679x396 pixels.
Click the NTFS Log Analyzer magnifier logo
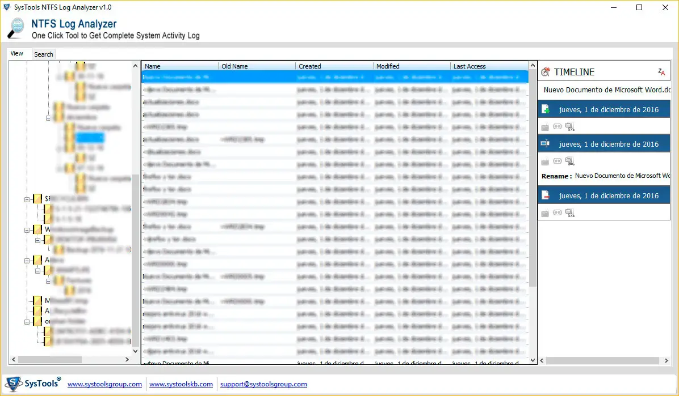(x=16, y=28)
